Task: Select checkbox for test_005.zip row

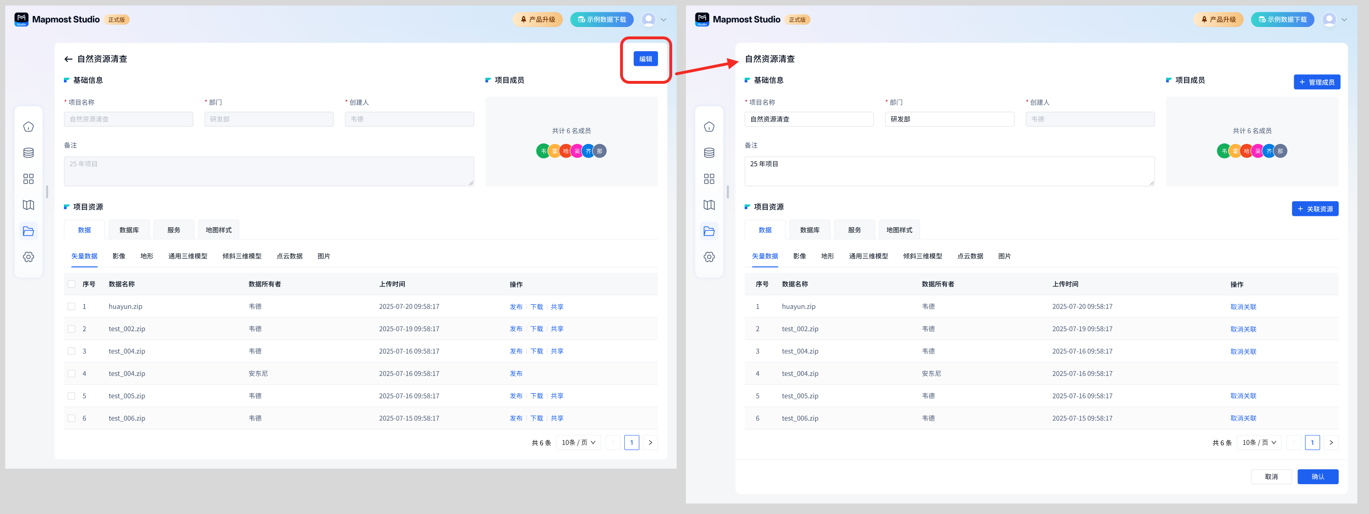Action: point(71,396)
